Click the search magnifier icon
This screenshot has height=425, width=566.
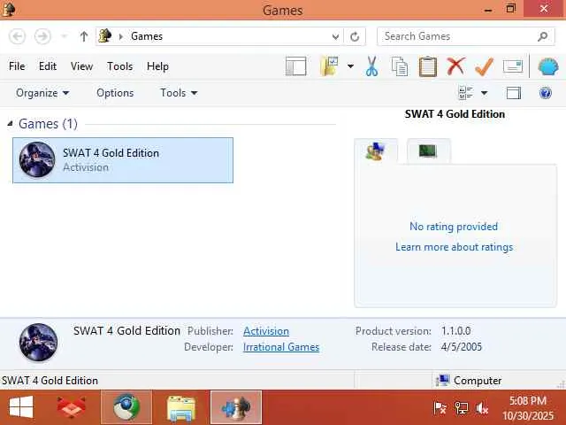[542, 36]
